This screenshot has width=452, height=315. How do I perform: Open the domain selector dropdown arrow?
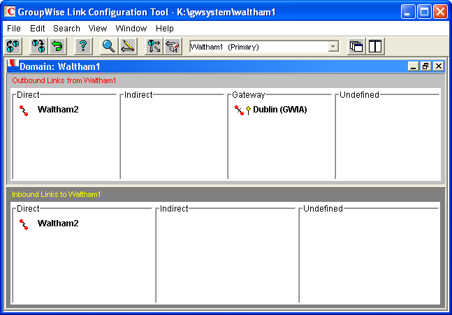click(x=333, y=46)
